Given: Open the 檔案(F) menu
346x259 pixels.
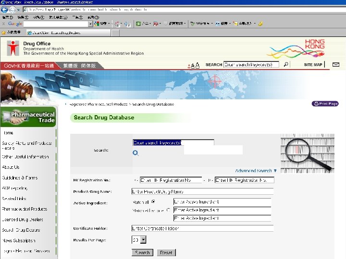Looking at the screenshot, I should 8,17.
